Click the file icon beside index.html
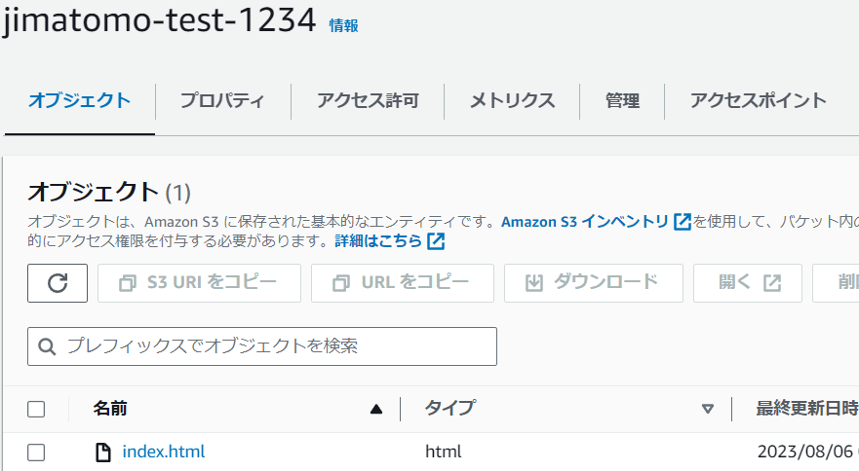This screenshot has width=859, height=471. [103, 453]
